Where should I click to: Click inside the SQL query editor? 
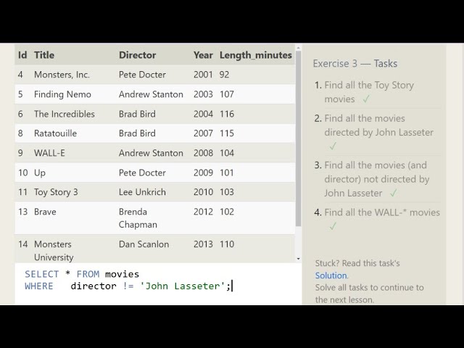tap(158, 283)
